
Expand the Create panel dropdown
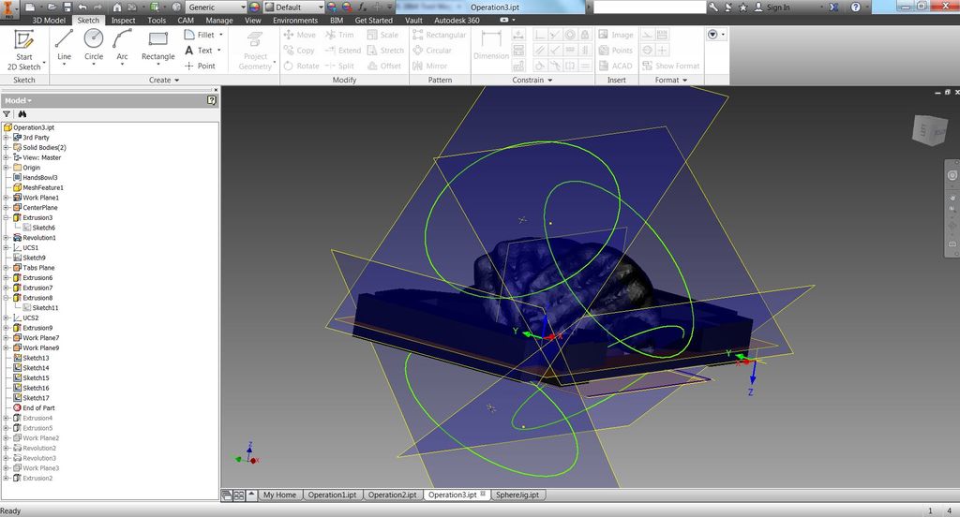[164, 81]
